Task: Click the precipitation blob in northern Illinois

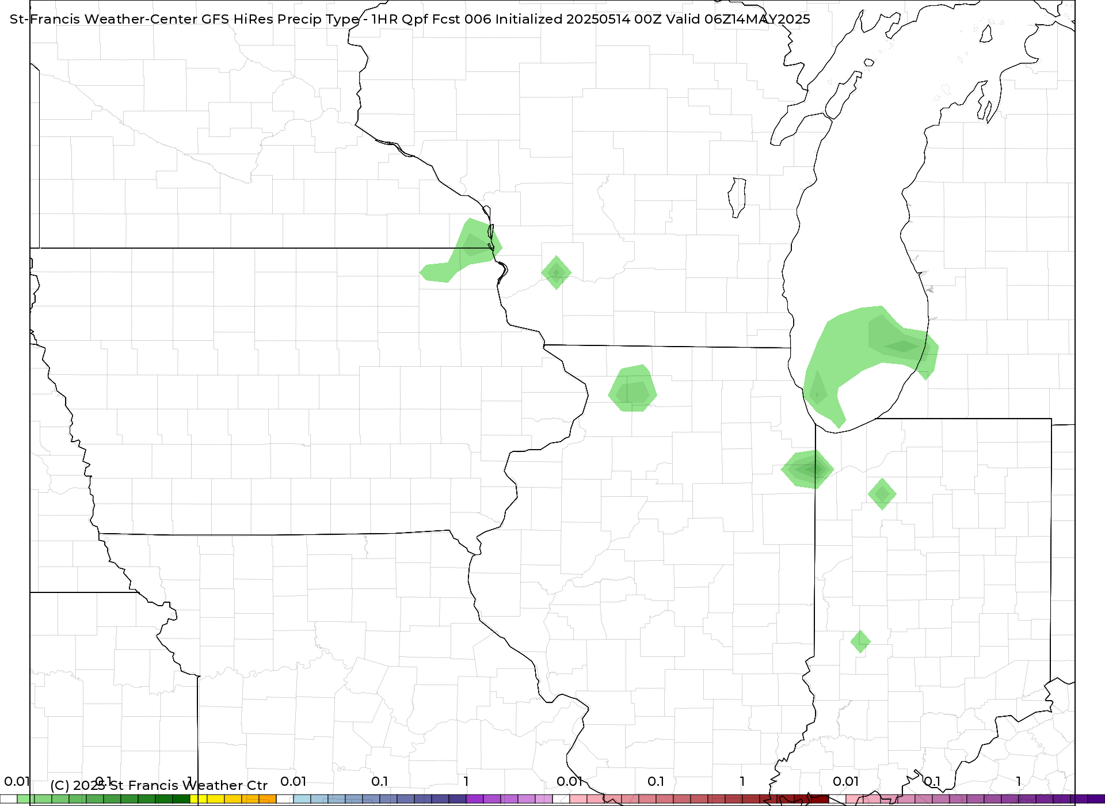Action: click(632, 389)
